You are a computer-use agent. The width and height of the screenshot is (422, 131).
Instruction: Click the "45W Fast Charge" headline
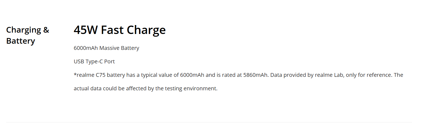tap(120, 30)
